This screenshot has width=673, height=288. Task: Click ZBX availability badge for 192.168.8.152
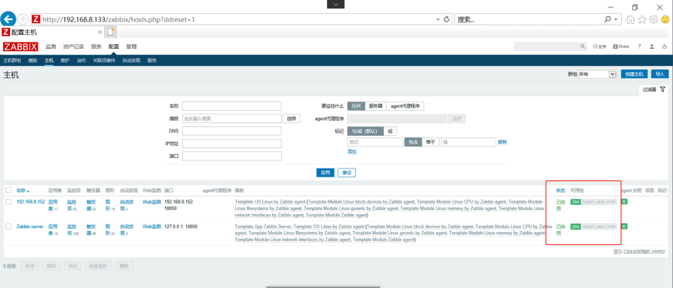pyautogui.click(x=575, y=202)
